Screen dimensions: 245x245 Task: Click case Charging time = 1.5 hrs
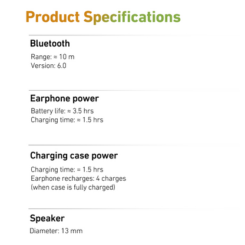click(x=67, y=170)
